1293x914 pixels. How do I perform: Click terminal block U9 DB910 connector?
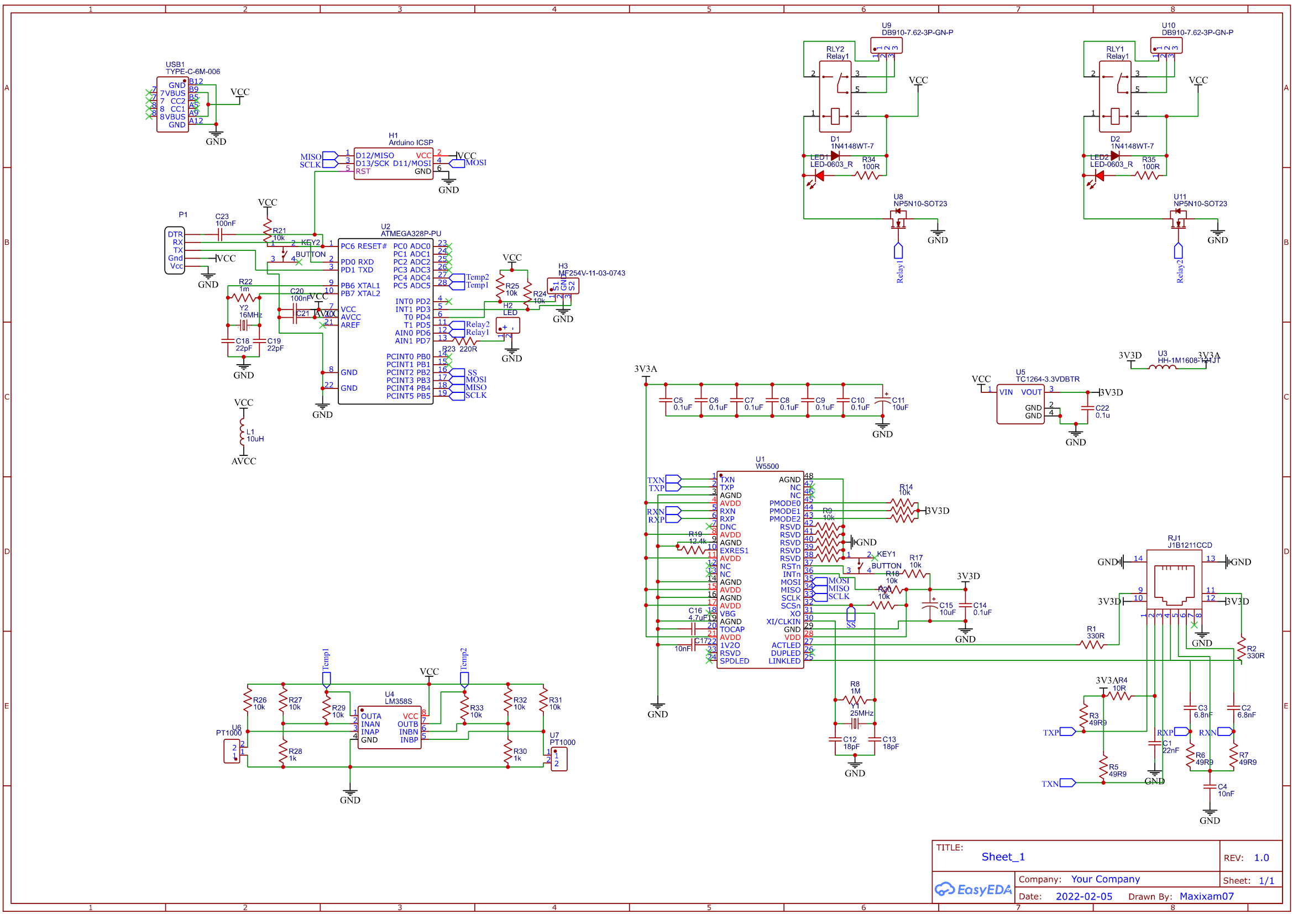[x=886, y=45]
